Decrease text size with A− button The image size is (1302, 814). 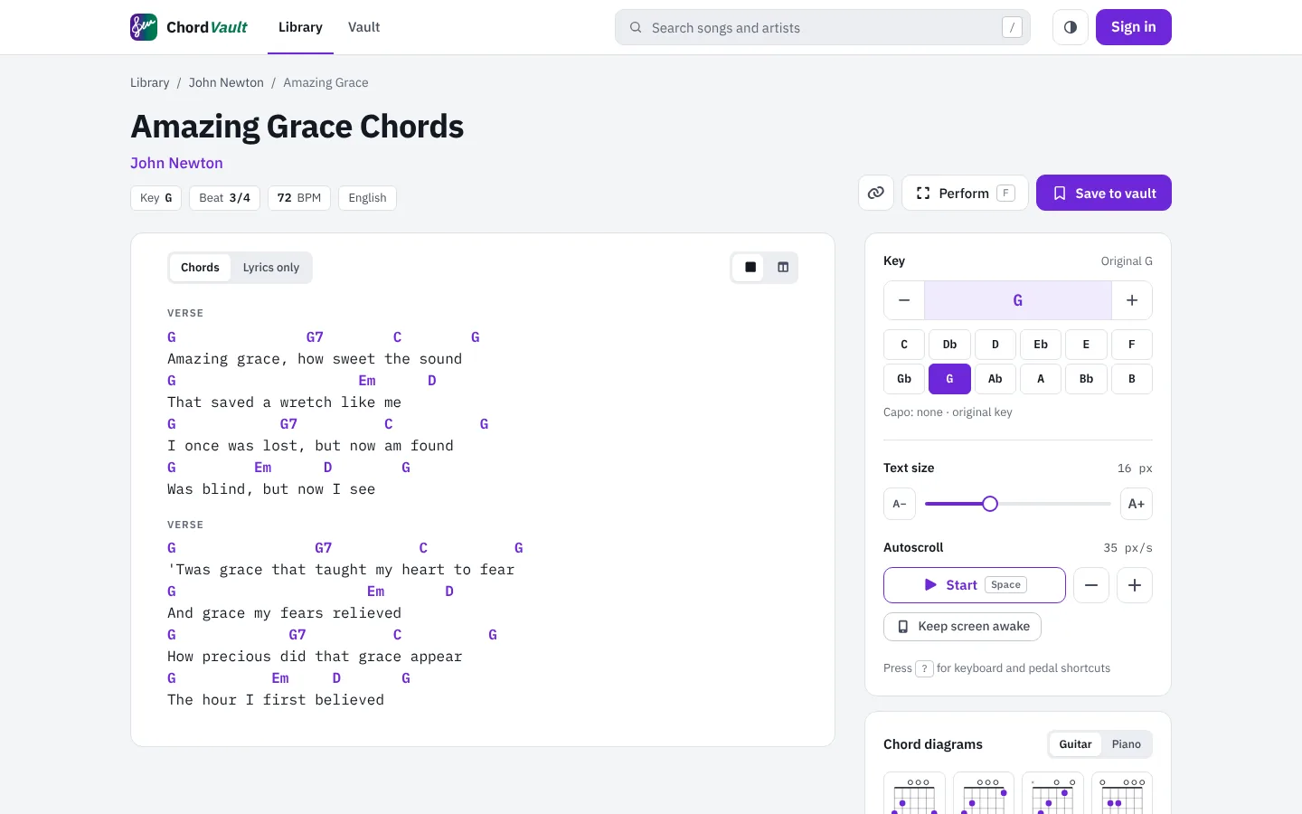[900, 504]
